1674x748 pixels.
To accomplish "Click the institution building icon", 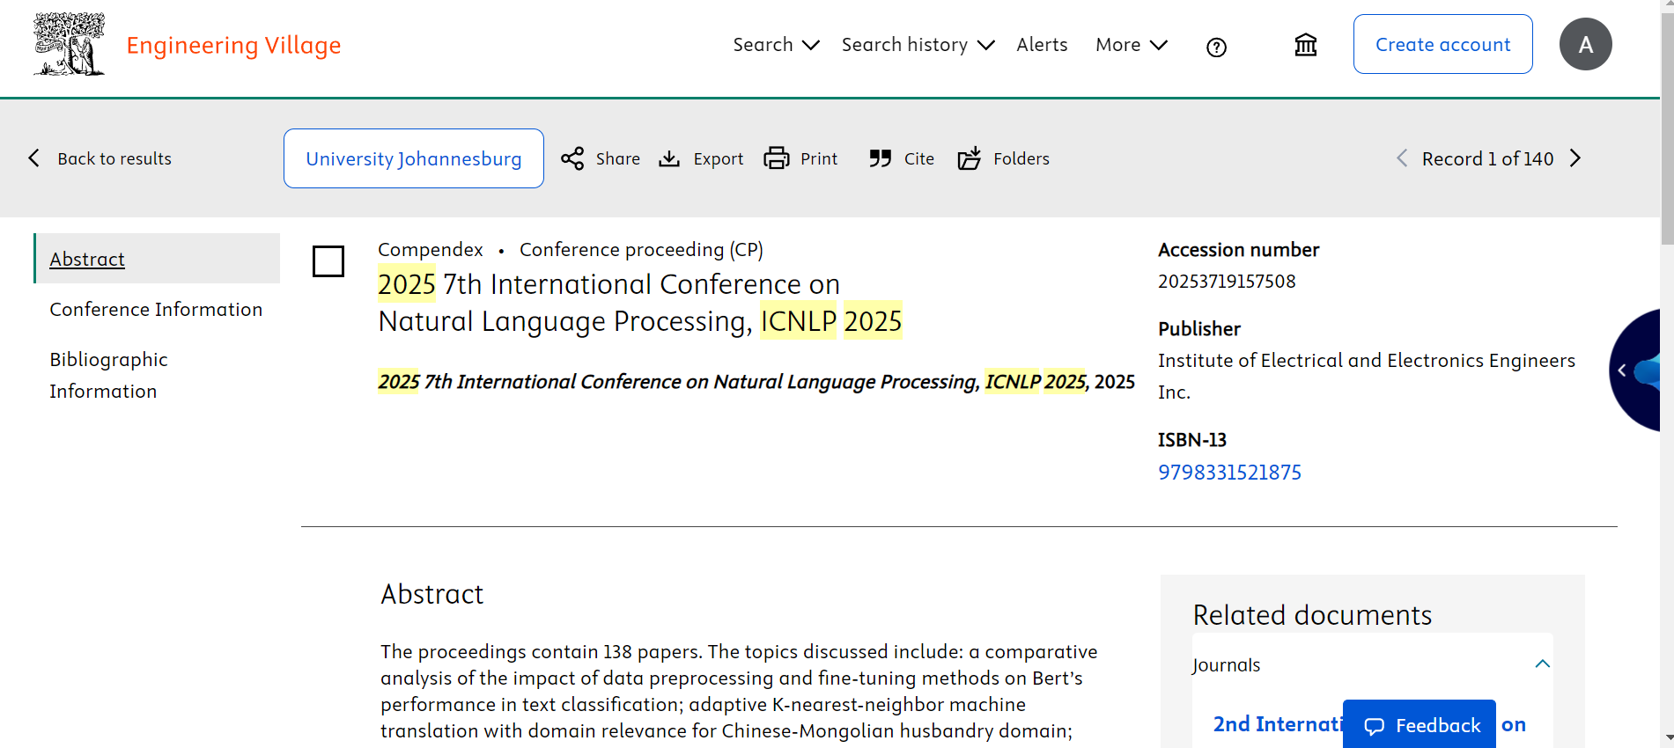I will [x=1305, y=45].
